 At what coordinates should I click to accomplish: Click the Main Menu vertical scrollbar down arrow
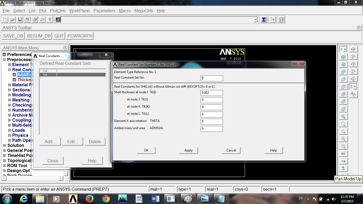66,174
